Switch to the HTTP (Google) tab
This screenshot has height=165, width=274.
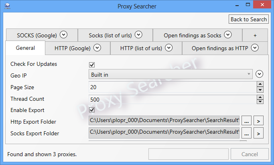point(77,48)
